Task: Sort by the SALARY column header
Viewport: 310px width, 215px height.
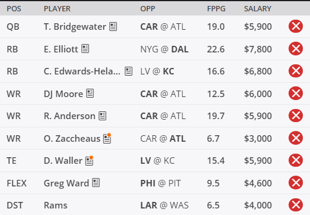Action: pyautogui.click(x=258, y=9)
